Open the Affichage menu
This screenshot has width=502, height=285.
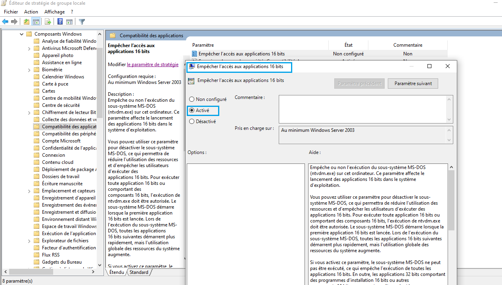point(54,11)
